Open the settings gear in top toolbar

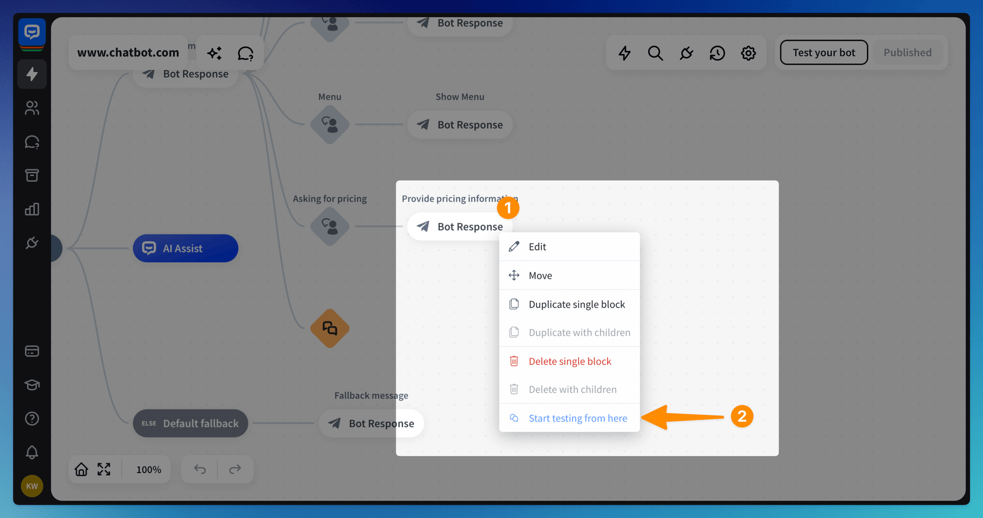748,53
